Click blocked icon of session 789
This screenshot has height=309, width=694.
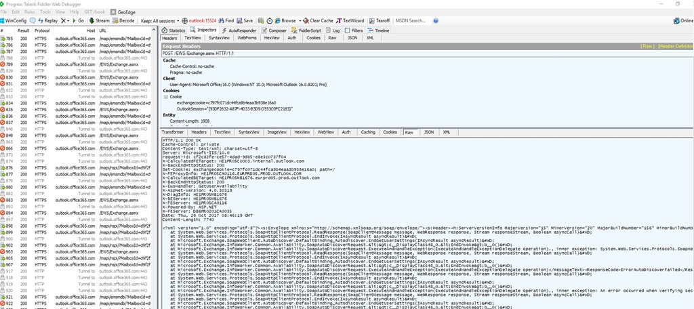coord(3,64)
